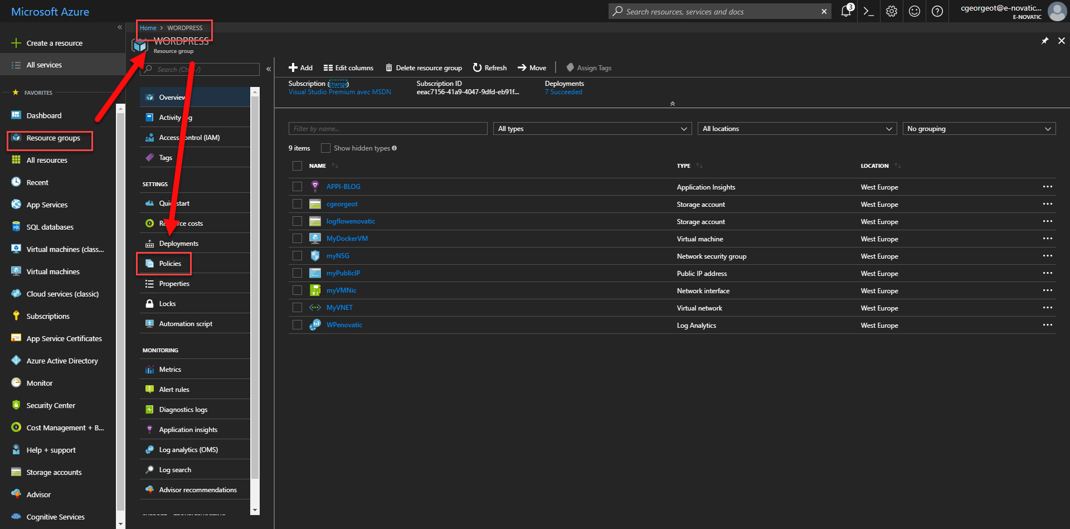Toggle Show hidden types checkbox

pos(325,148)
